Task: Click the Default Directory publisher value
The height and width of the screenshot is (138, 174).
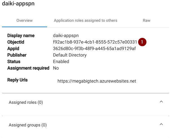Action: pos(70,55)
